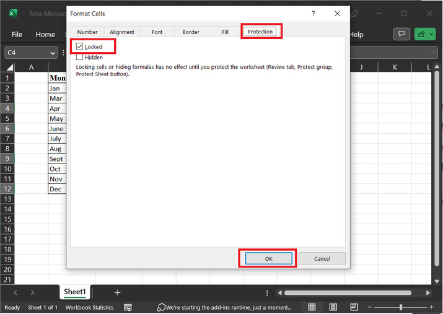Go to the Font tab
This screenshot has width=443, height=314.
(157, 32)
